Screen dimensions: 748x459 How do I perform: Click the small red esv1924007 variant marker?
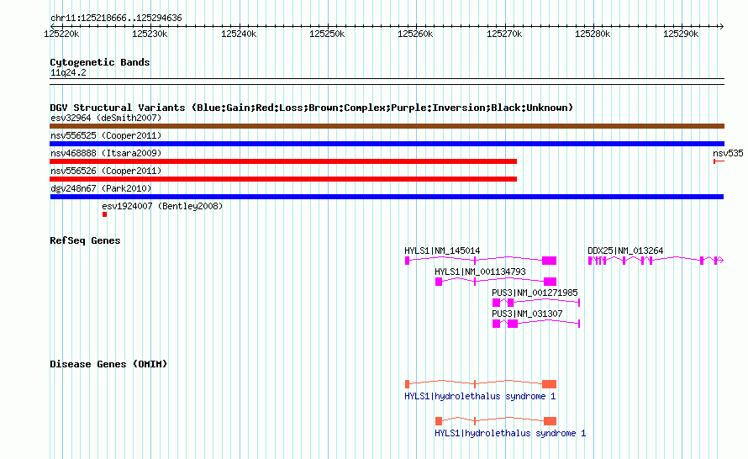[104, 214]
